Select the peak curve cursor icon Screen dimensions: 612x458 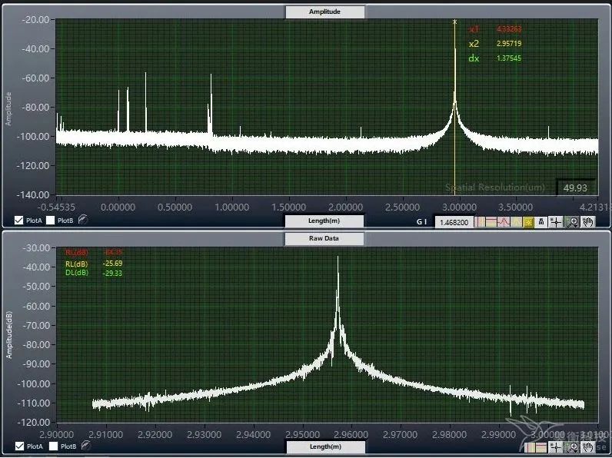(504, 221)
